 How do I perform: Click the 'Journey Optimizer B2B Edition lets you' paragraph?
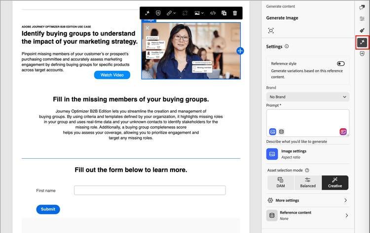click(x=131, y=124)
